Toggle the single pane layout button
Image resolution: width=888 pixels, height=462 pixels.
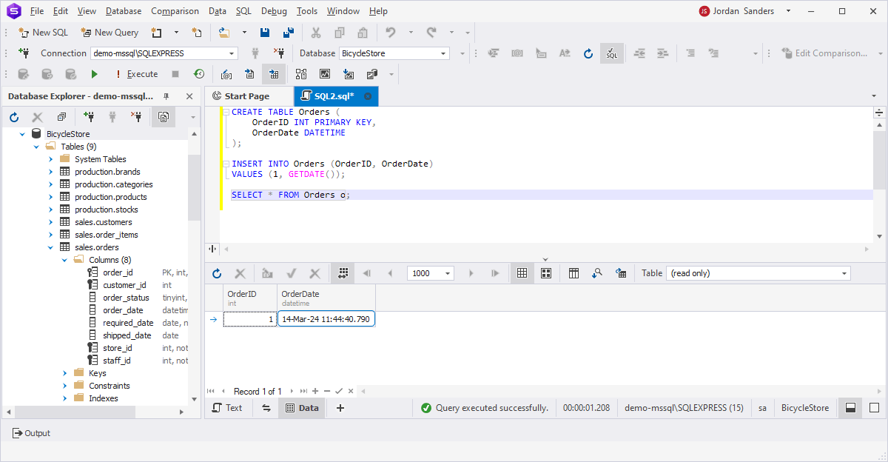coord(874,408)
